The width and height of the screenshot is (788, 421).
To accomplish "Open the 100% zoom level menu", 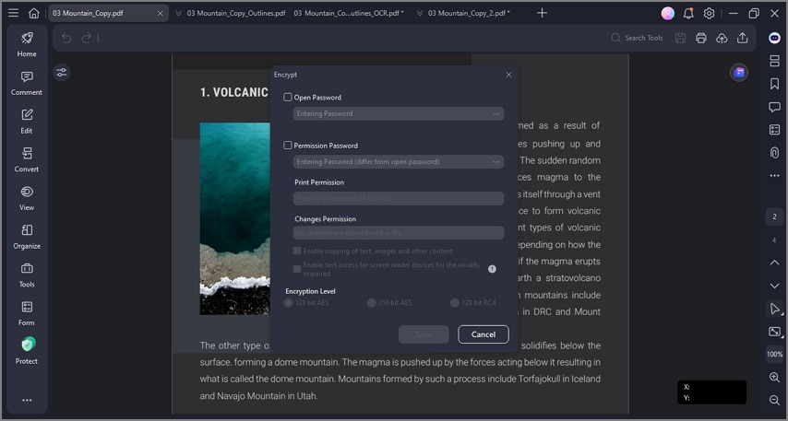I will point(774,355).
